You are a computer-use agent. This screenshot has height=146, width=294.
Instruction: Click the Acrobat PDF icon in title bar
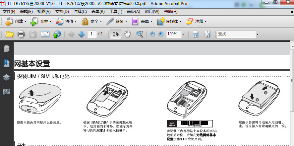click(x=3, y=4)
